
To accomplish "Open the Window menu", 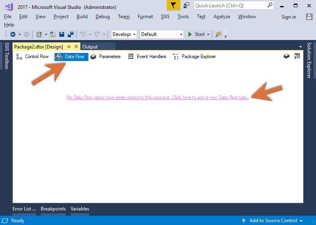I will click(247, 17).
